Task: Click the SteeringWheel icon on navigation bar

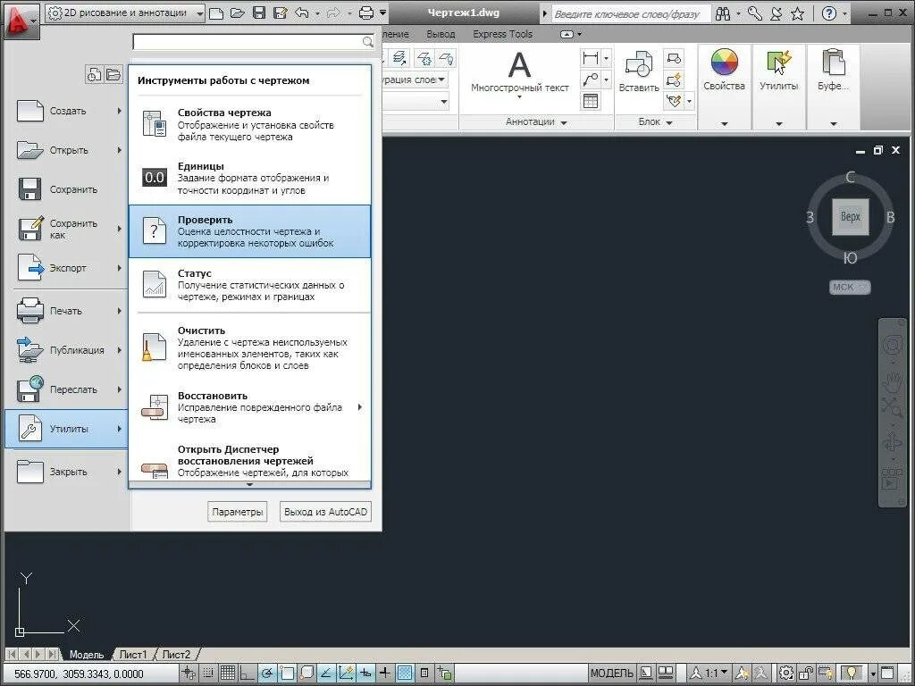Action: click(893, 346)
